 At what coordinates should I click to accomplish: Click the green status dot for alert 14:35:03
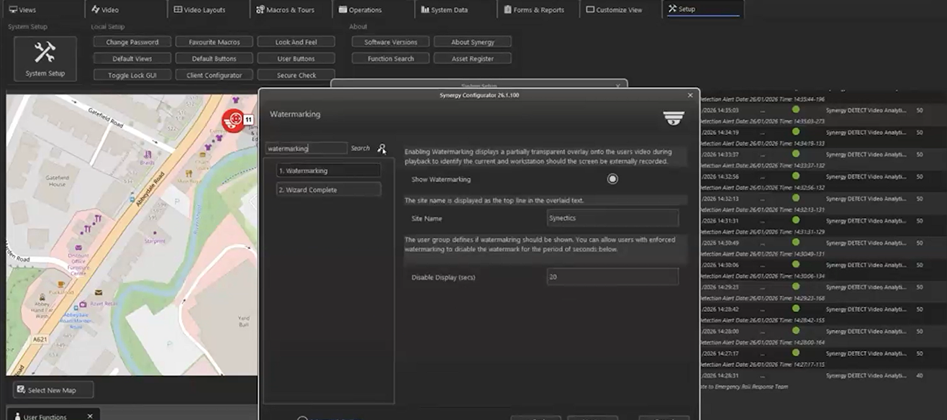[x=796, y=110]
